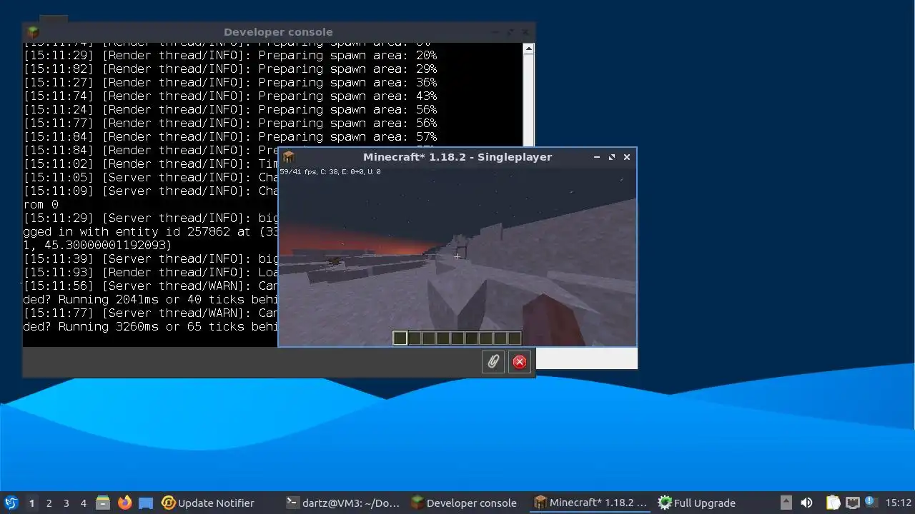Click the 'Running 3260ms or 65 ticks' log line

pyautogui.click(x=150, y=327)
